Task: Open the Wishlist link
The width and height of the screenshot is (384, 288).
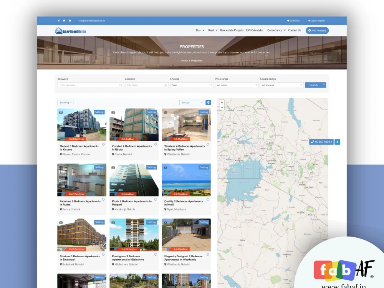Action: pos(293,21)
